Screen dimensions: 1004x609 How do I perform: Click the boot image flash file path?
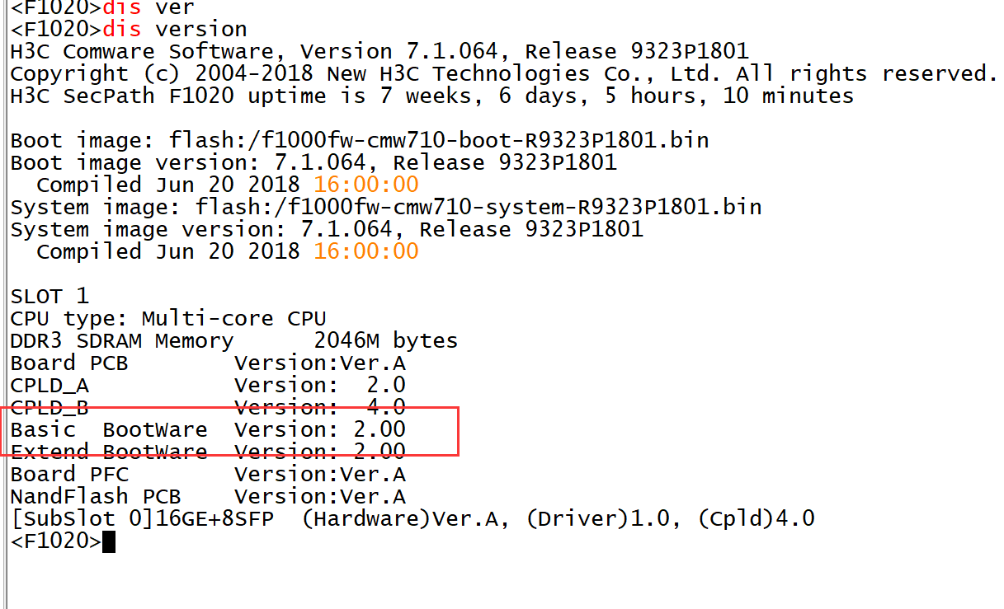click(439, 140)
